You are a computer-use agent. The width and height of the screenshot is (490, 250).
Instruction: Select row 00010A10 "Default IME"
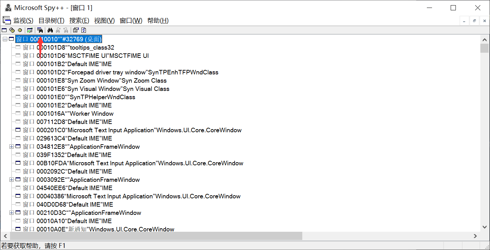pyautogui.click(x=67, y=221)
